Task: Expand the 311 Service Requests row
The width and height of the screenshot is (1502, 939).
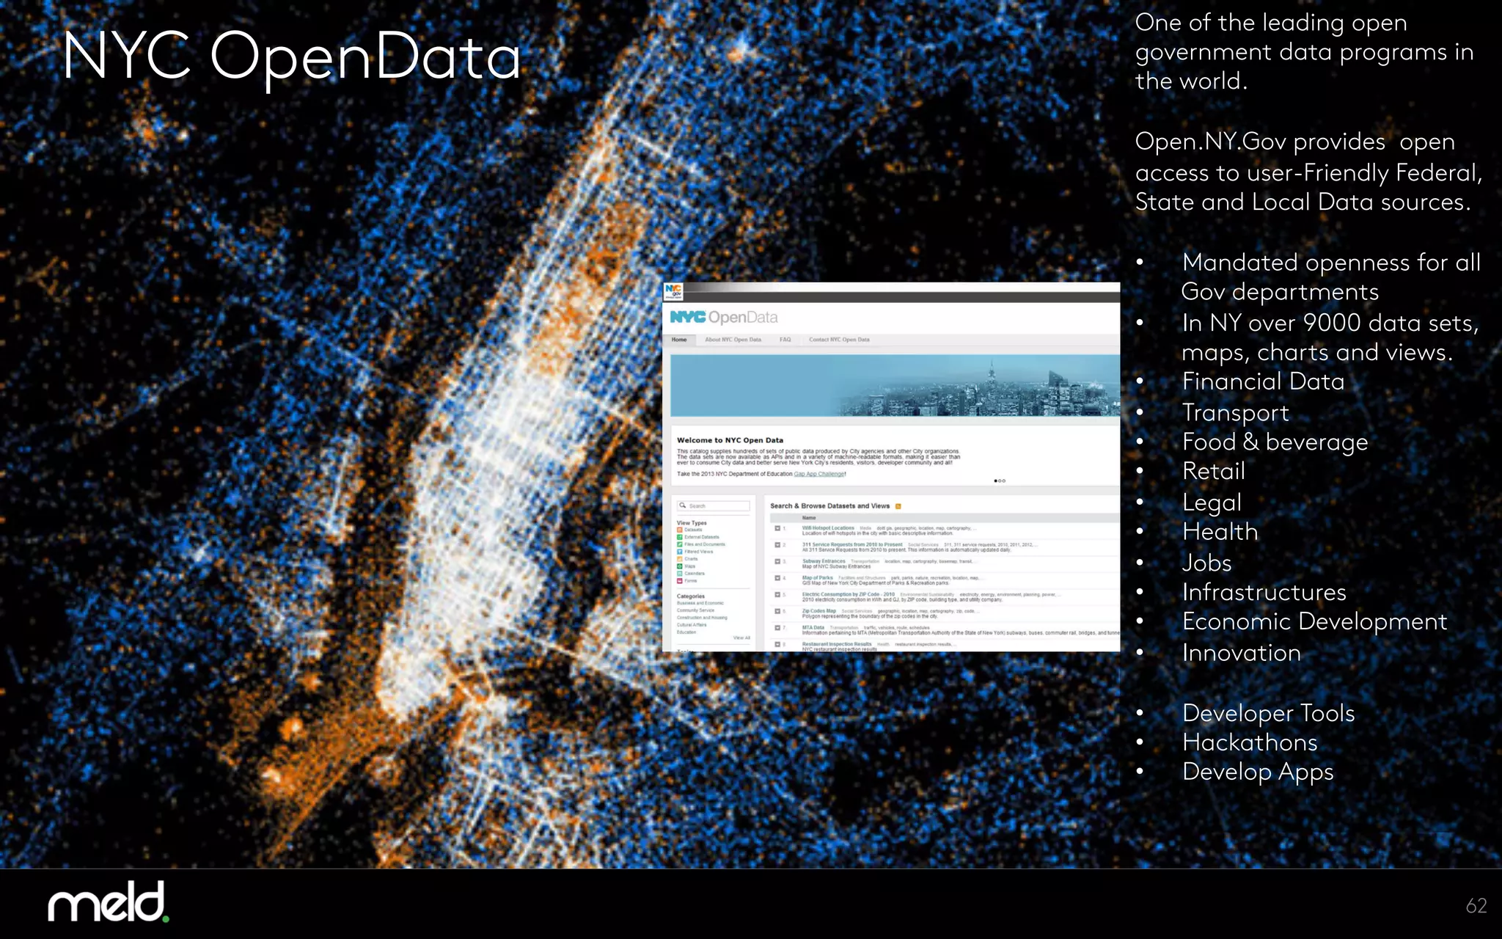Action: pyautogui.click(x=777, y=545)
